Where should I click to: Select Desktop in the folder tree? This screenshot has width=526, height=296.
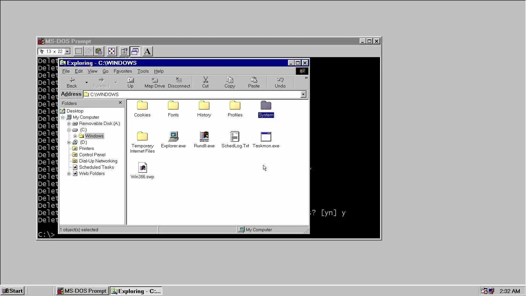[75, 111]
